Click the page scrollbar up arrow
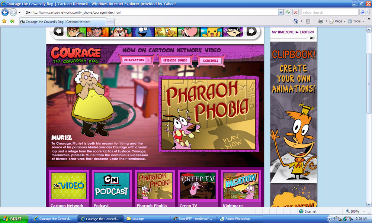Screen dimensions: 372x223 point(369,30)
